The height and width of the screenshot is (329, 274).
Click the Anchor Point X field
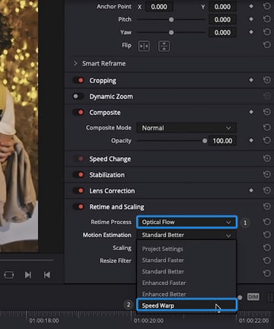click(159, 7)
